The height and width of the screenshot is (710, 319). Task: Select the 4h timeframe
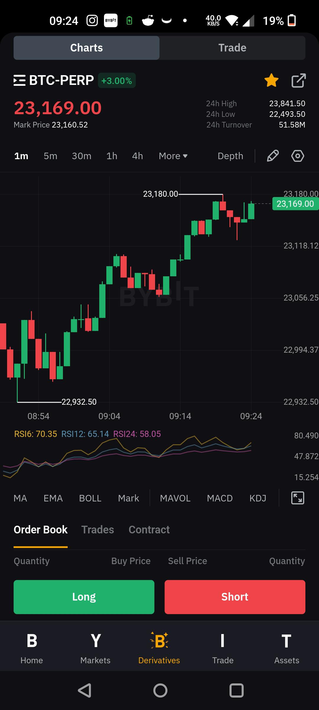click(x=137, y=156)
